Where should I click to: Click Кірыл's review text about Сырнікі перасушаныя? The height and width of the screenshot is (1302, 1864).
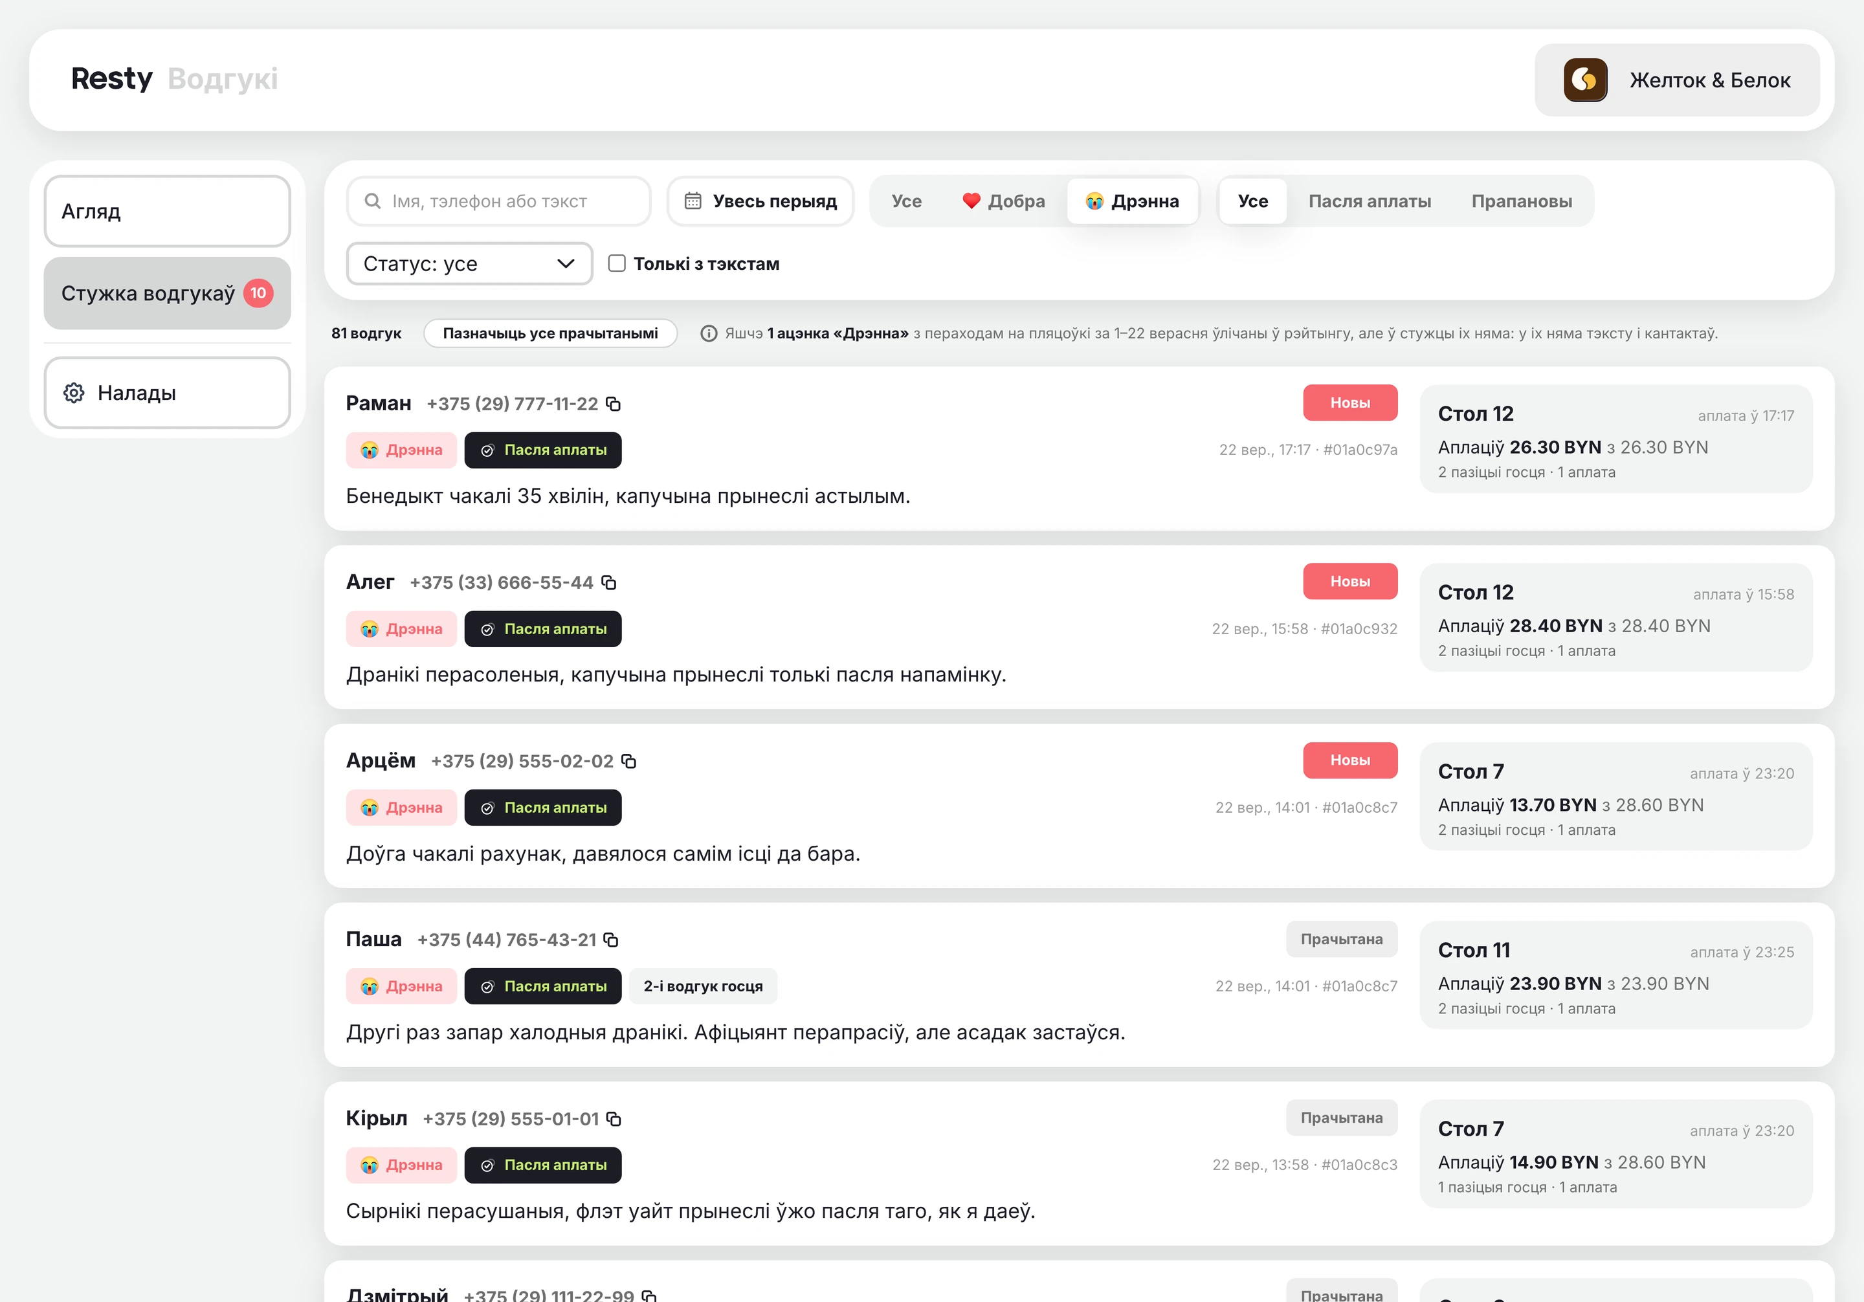click(691, 1211)
